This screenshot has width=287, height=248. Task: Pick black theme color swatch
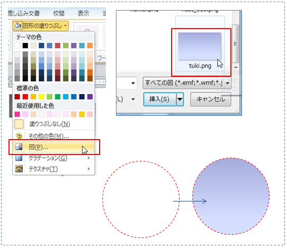point(25,45)
